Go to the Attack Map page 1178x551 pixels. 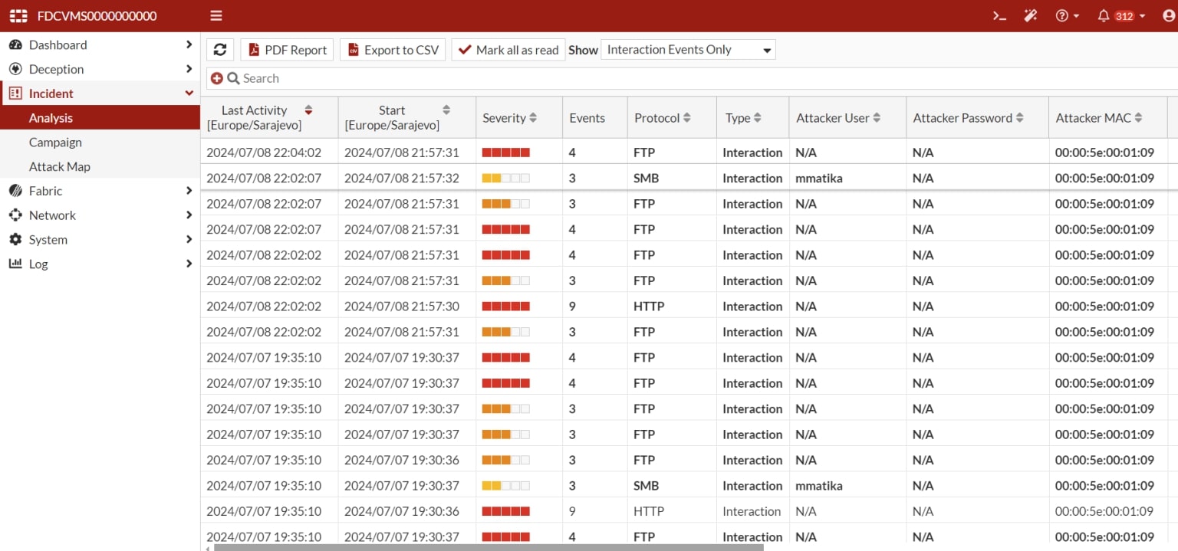click(x=59, y=166)
